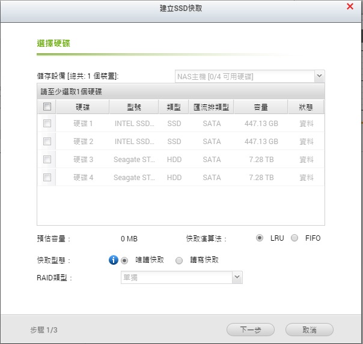Click the 匯流排類型 column header
Viewport: 363px width, 344px height.
[211, 107]
